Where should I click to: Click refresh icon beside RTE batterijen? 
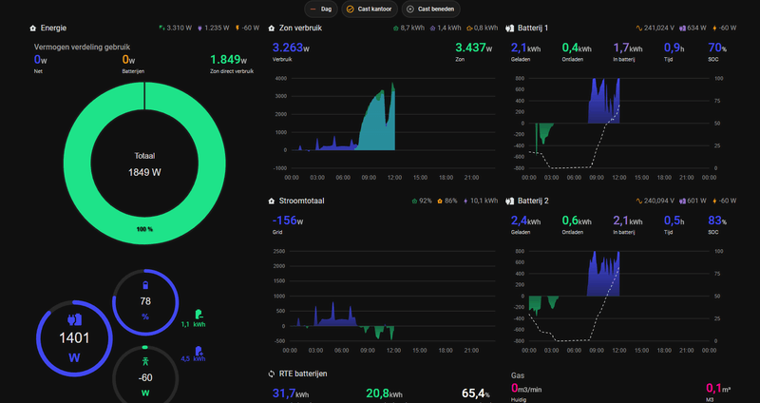pyautogui.click(x=272, y=374)
